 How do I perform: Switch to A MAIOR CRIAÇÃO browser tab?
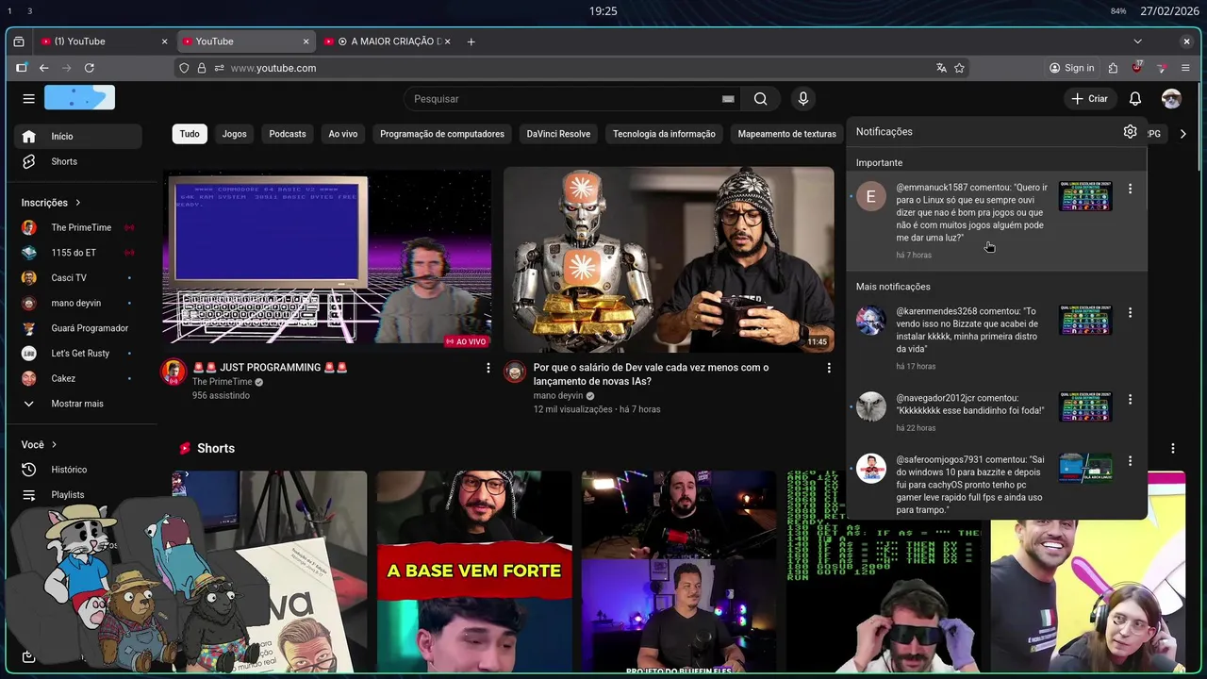click(x=387, y=41)
